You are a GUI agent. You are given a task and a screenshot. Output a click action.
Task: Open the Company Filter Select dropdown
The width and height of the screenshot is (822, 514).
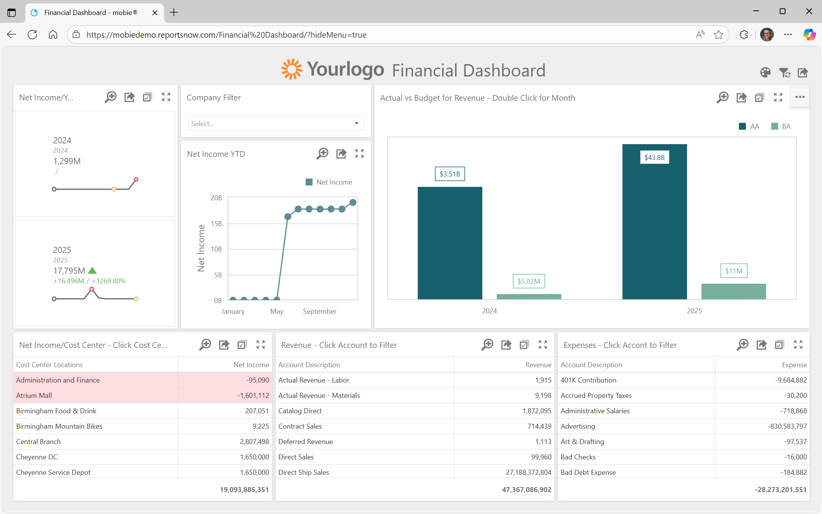point(275,123)
